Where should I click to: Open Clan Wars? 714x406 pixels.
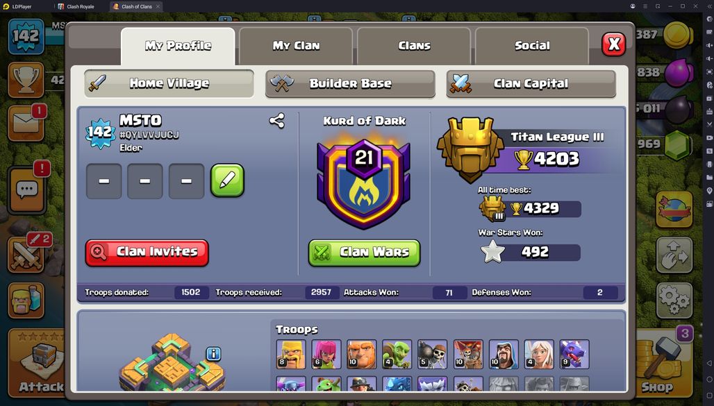pyautogui.click(x=364, y=253)
